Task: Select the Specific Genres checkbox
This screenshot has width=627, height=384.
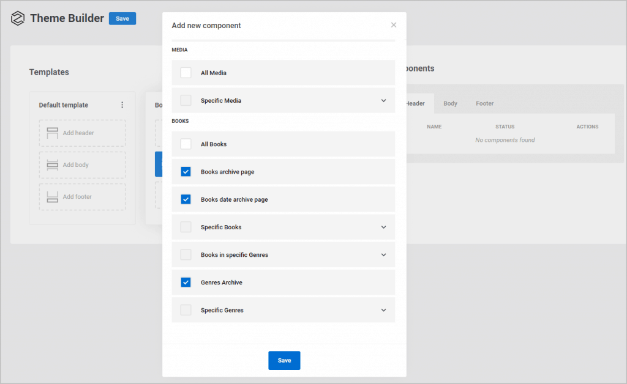Action: (186, 310)
